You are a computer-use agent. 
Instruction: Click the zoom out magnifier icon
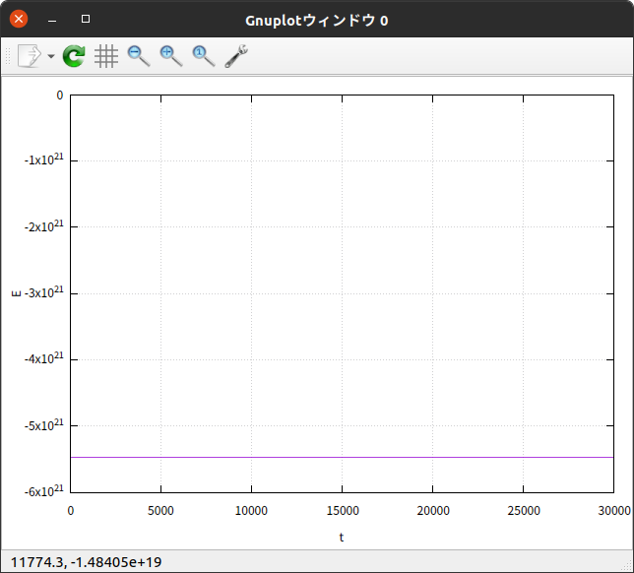pos(139,56)
